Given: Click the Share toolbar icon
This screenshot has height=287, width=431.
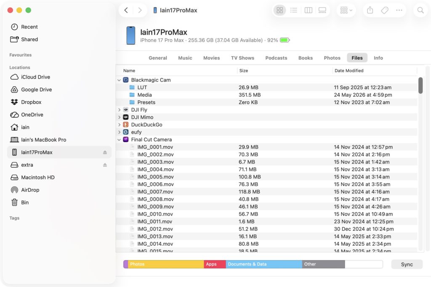Looking at the screenshot, I should pos(370,10).
